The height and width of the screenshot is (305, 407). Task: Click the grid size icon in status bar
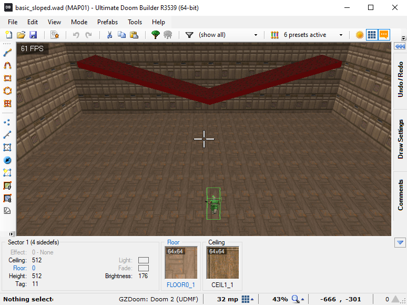[x=245, y=299]
